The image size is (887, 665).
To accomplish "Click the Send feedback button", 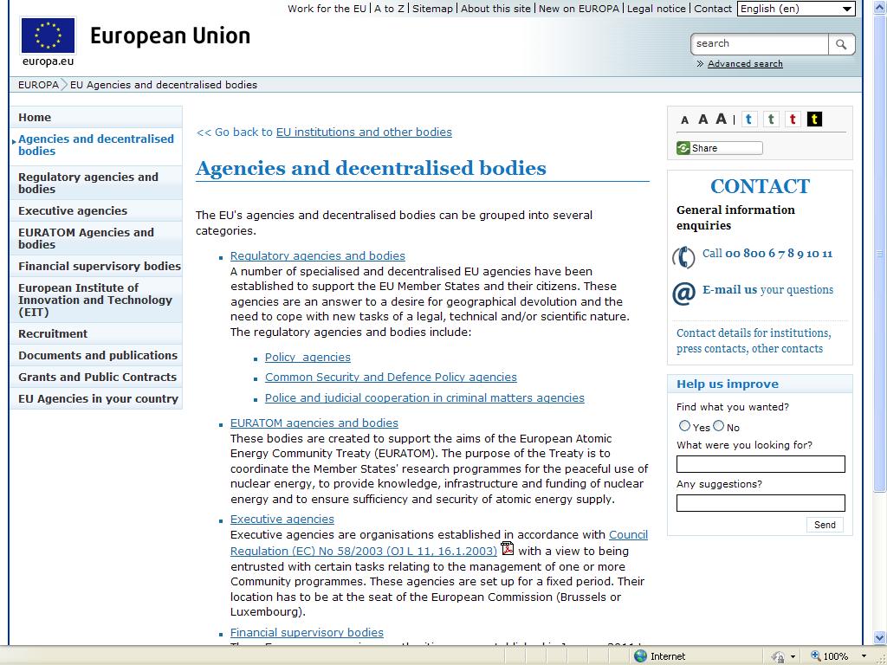I will (x=825, y=525).
